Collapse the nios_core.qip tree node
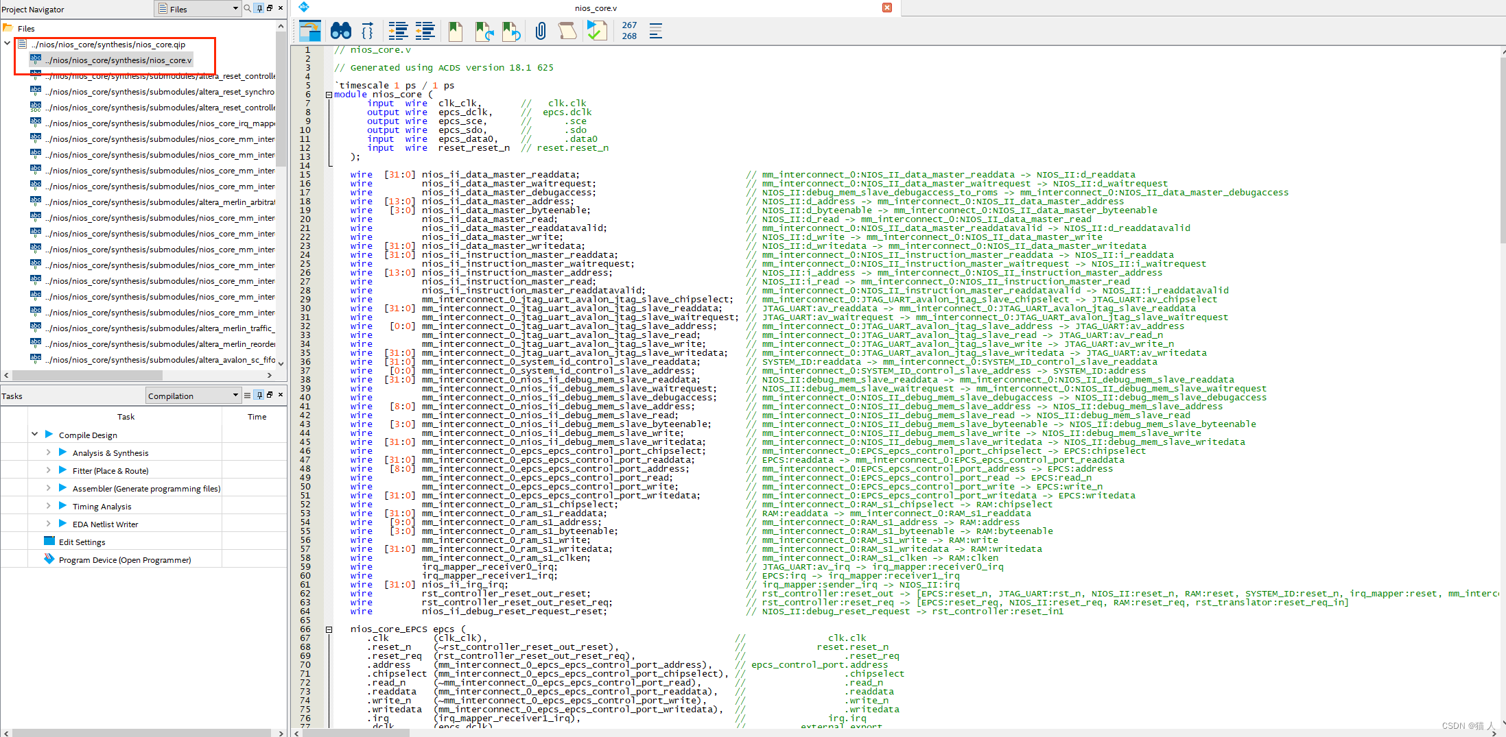 tap(8, 44)
